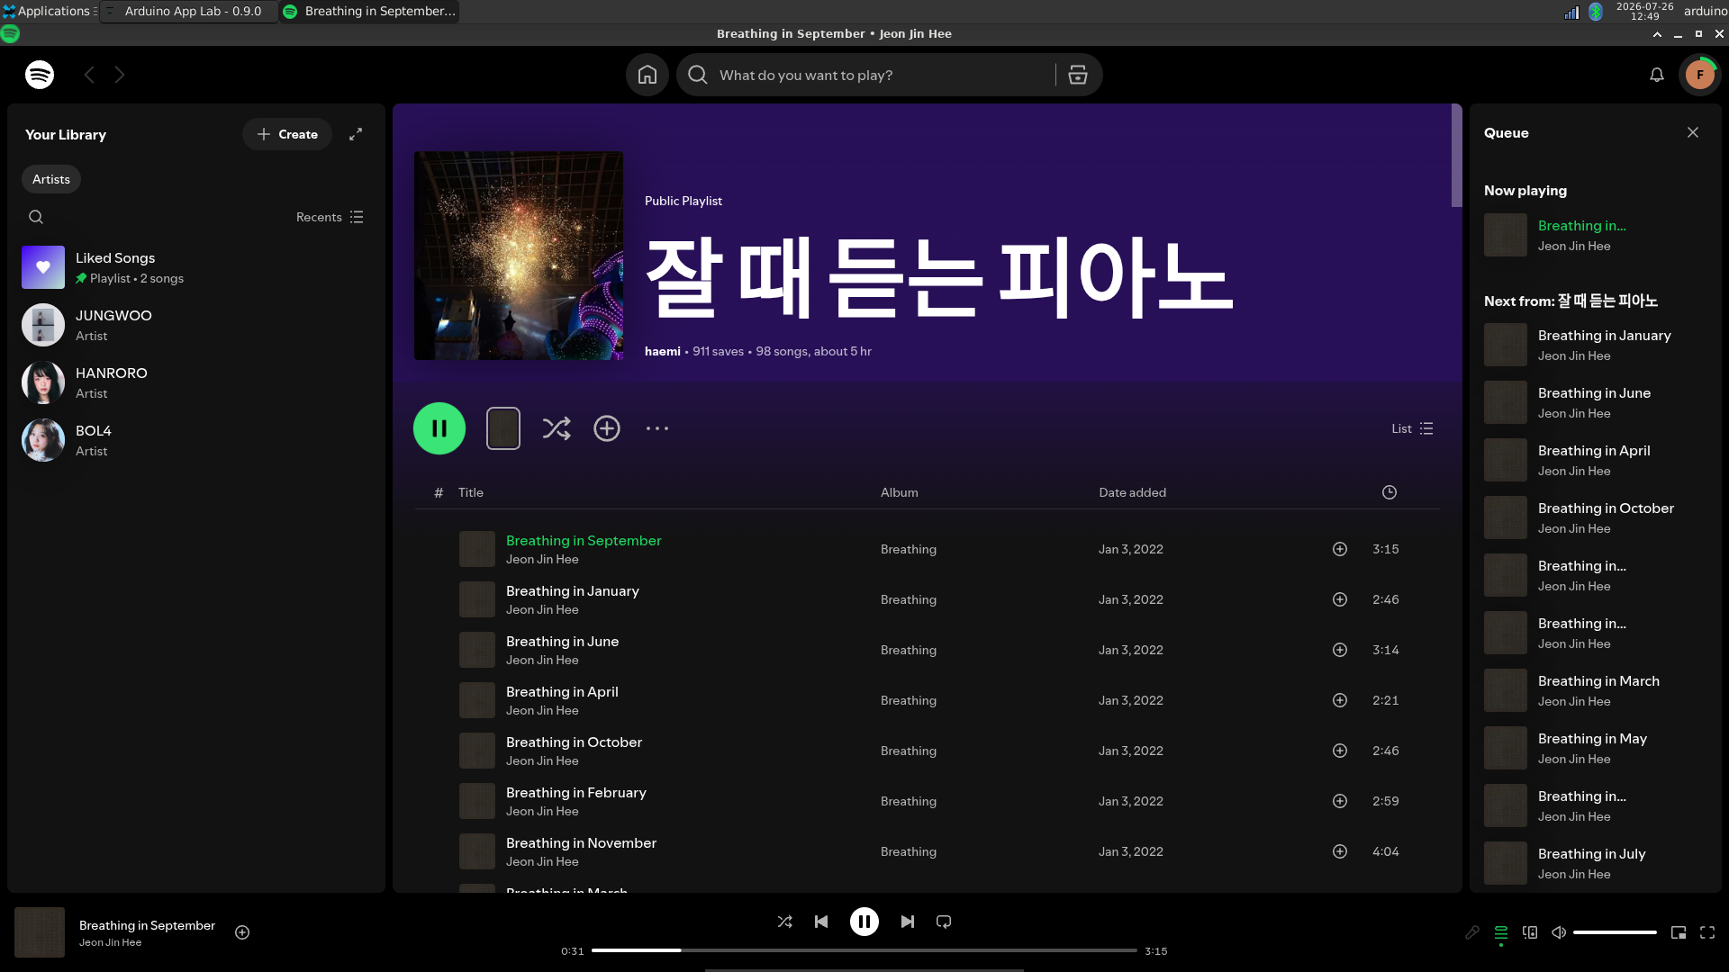
Task: Click the playlist cover fireworks image
Action: pyautogui.click(x=519, y=256)
